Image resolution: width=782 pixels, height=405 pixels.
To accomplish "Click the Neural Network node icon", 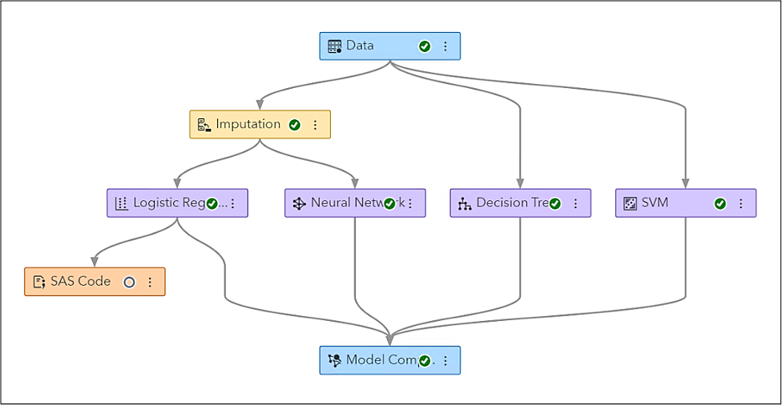I will point(300,203).
